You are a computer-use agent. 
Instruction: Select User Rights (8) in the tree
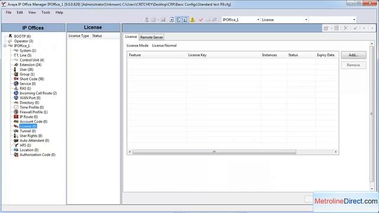[31, 135]
